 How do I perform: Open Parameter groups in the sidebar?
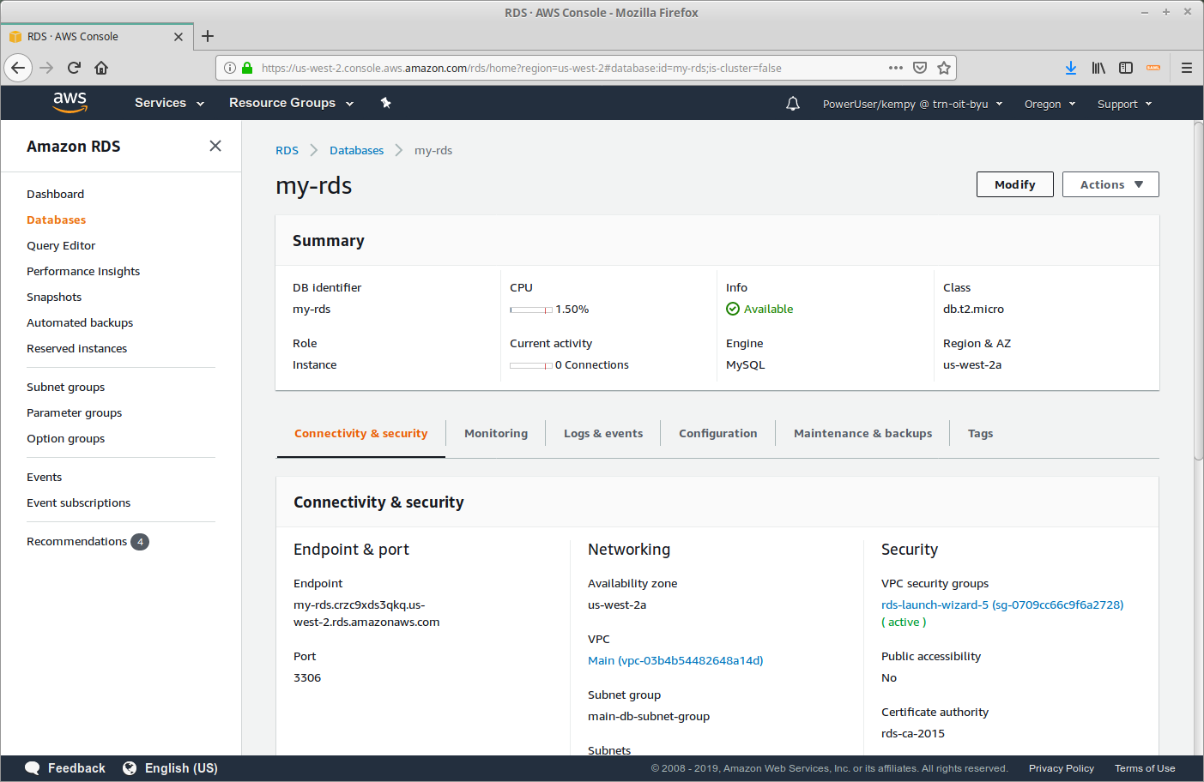[74, 413]
